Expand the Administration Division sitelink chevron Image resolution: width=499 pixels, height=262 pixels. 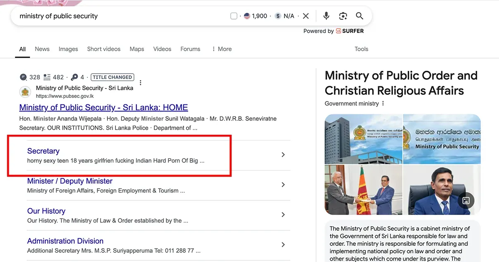(x=283, y=245)
